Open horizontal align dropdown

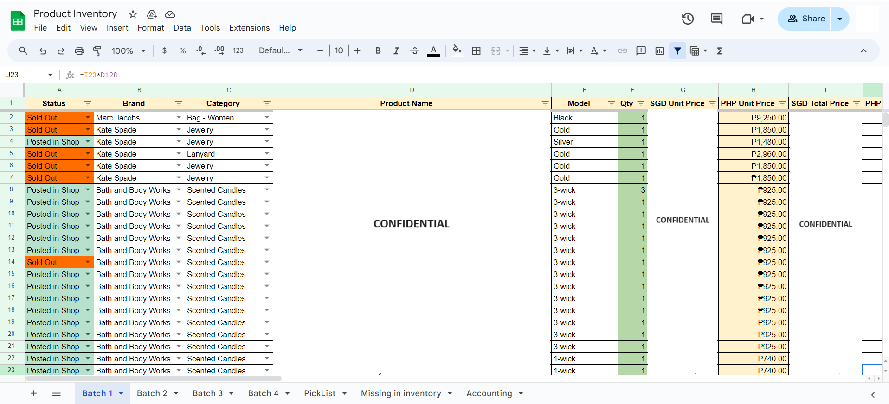(528, 51)
